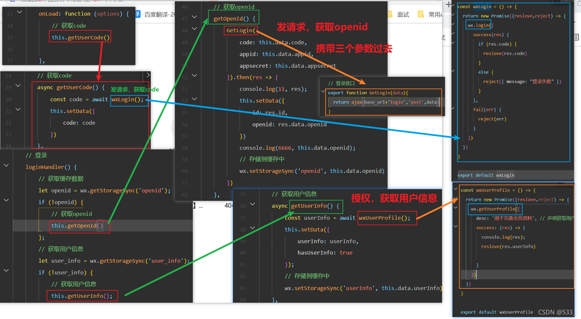Click wx.setStorageSync('openid', ...) line
Screen dimensions: 581x319
pos(312,171)
